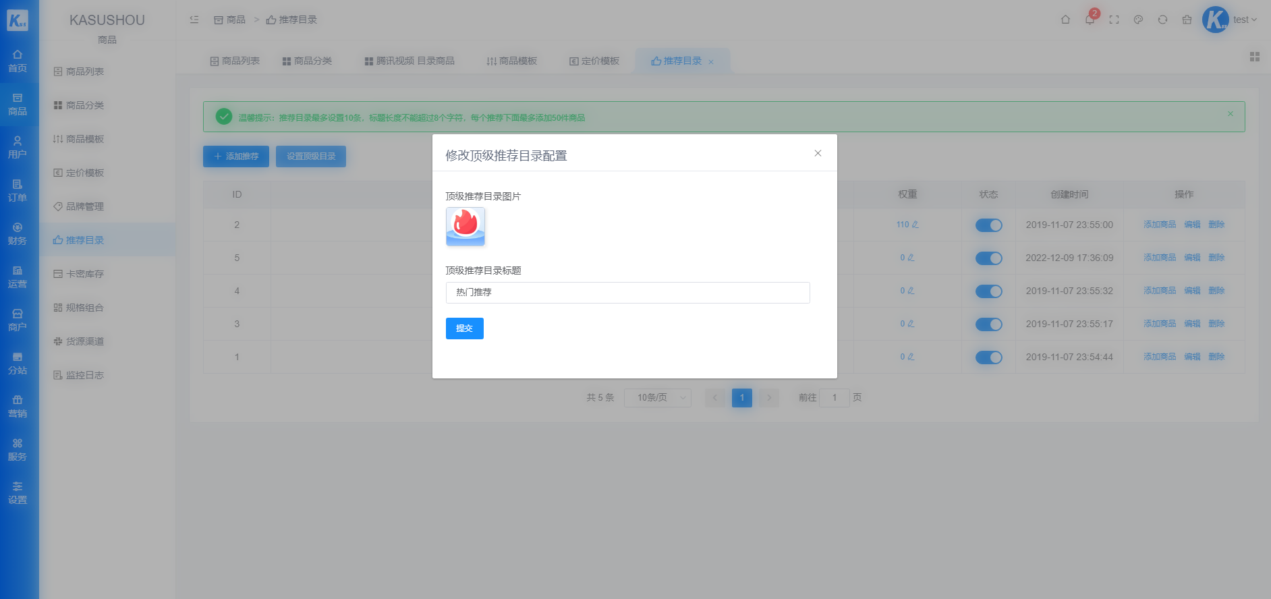Open 设置 section in left rail

click(x=18, y=493)
